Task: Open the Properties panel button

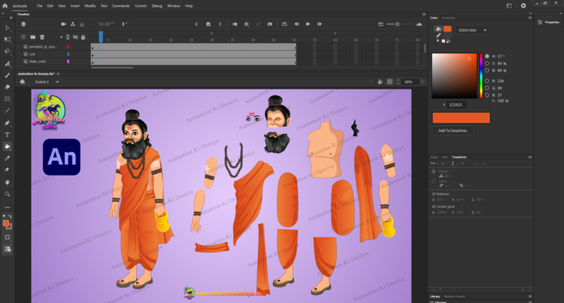Action: [549, 23]
